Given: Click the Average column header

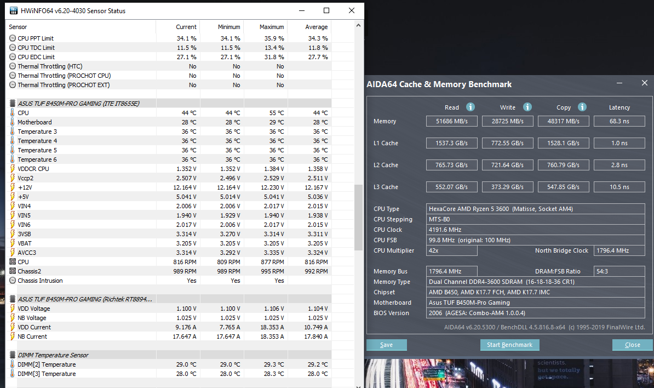Looking at the screenshot, I should [x=309, y=27].
